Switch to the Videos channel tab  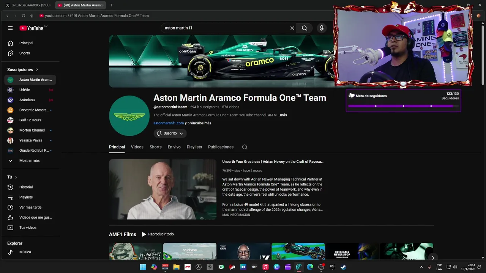point(137,147)
